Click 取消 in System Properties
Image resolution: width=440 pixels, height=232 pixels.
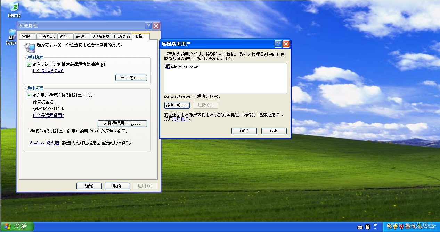117,186
